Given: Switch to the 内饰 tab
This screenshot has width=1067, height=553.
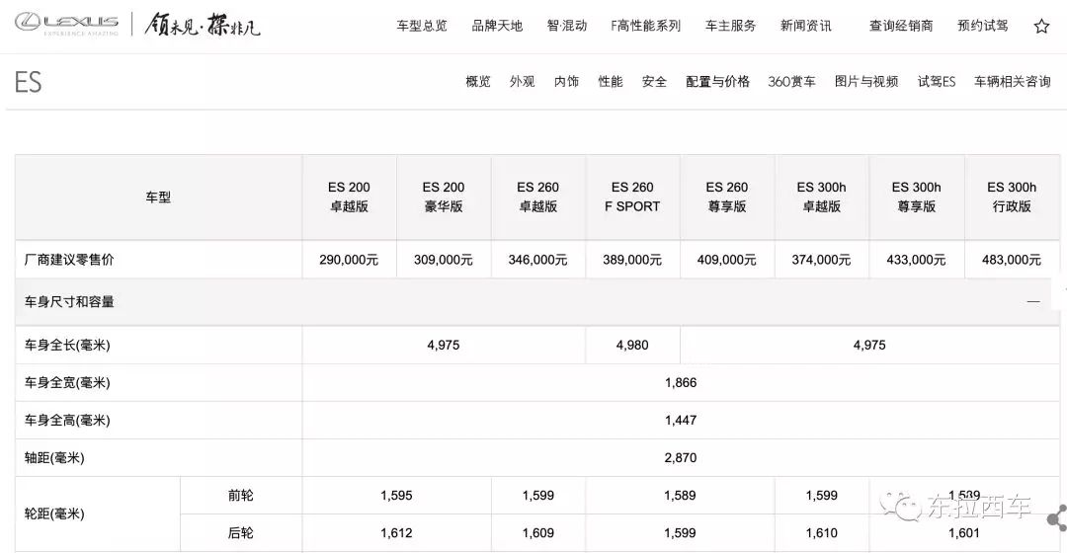Looking at the screenshot, I should coord(566,82).
